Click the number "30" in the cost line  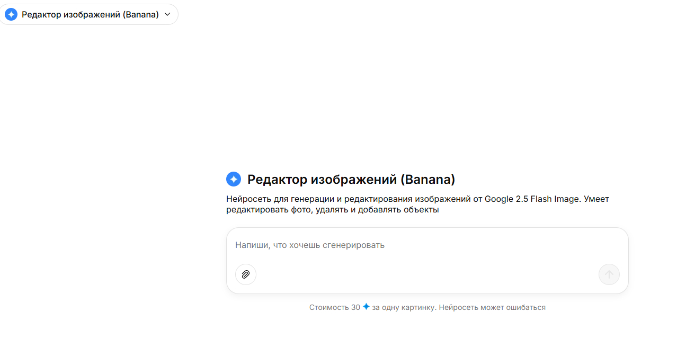(x=355, y=307)
